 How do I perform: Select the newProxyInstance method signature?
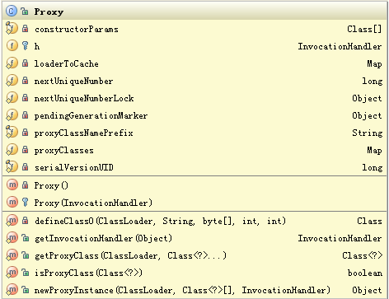(182, 290)
